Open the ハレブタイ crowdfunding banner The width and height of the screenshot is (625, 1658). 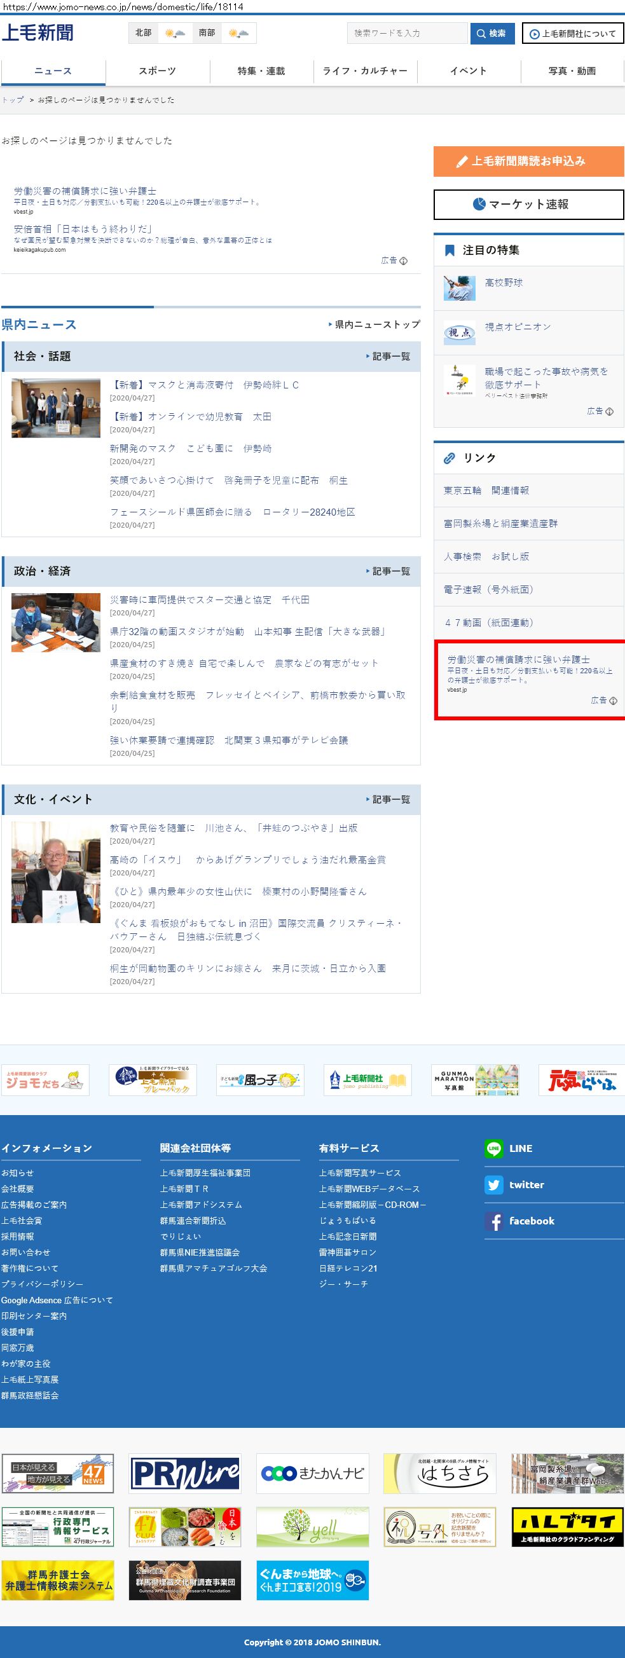coord(567,1526)
